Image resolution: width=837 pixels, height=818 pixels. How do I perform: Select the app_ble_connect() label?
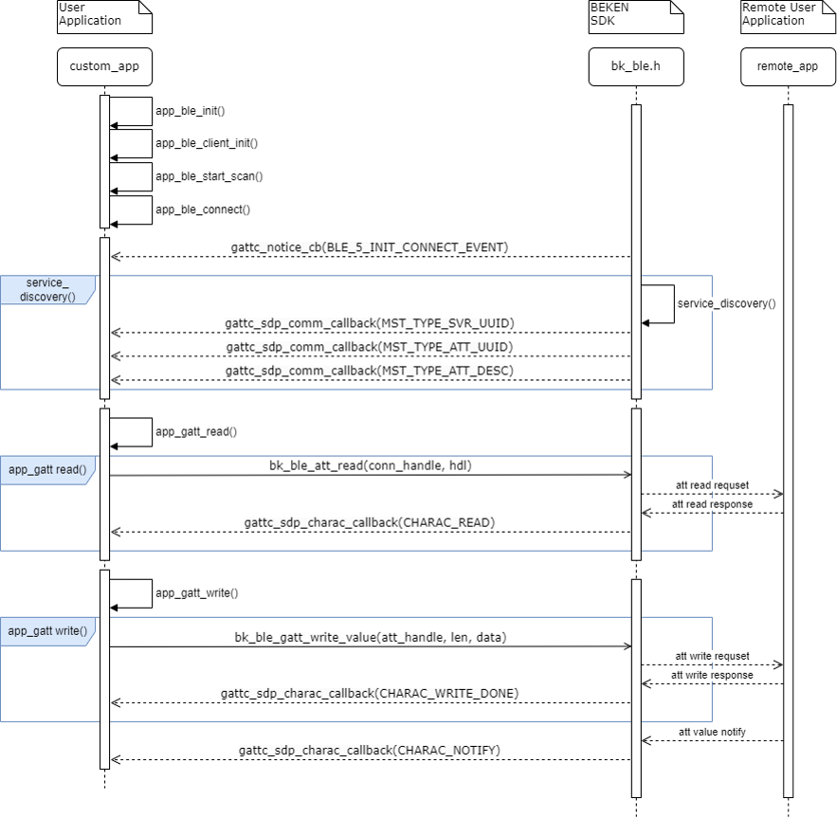coord(202,209)
